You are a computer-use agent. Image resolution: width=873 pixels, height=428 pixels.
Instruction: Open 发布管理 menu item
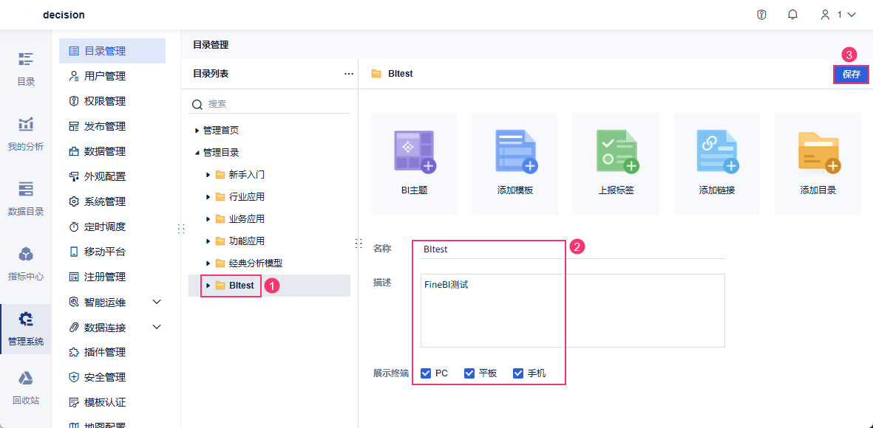point(112,126)
